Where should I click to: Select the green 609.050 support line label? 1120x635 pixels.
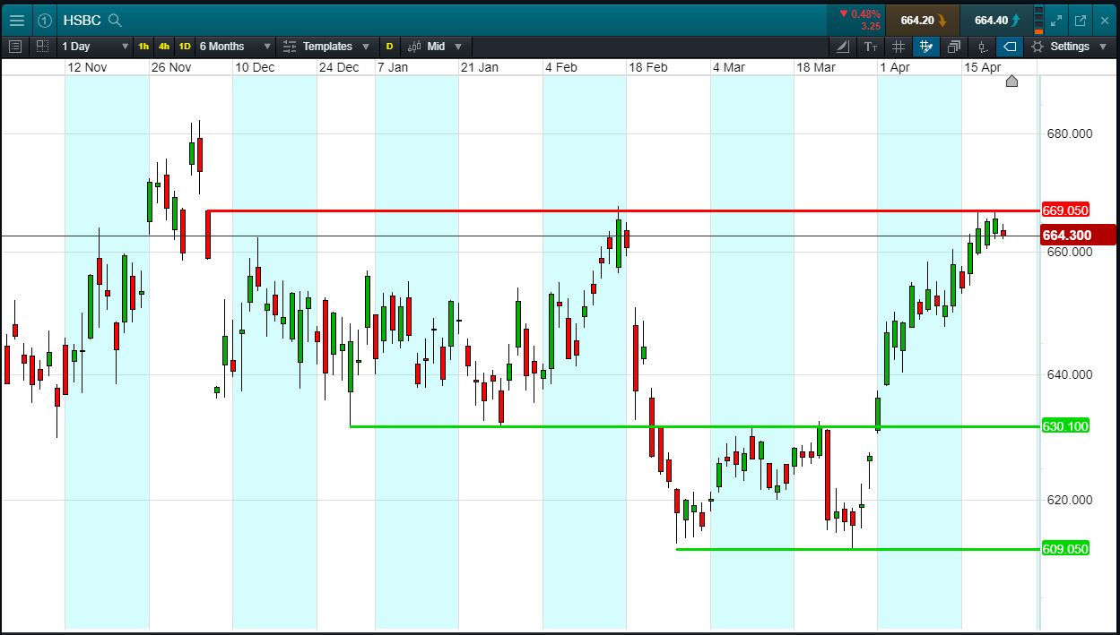tap(1065, 549)
